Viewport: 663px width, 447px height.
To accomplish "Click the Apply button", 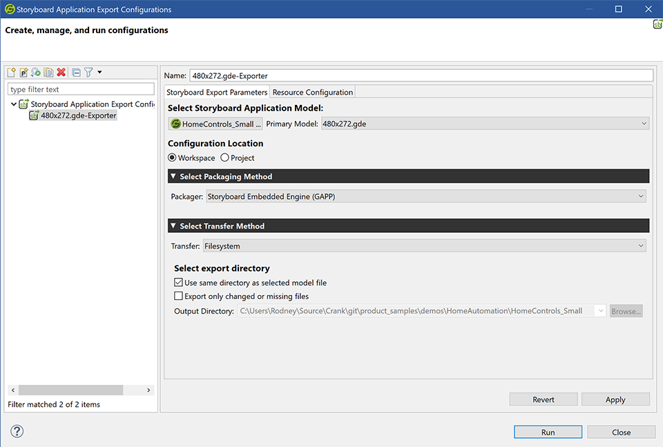I will (615, 399).
